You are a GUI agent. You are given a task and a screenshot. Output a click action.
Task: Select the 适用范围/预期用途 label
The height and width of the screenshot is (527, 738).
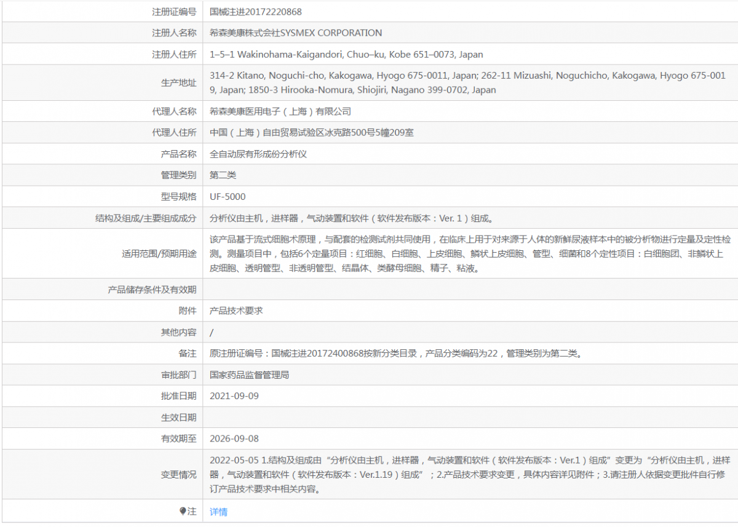pos(159,253)
